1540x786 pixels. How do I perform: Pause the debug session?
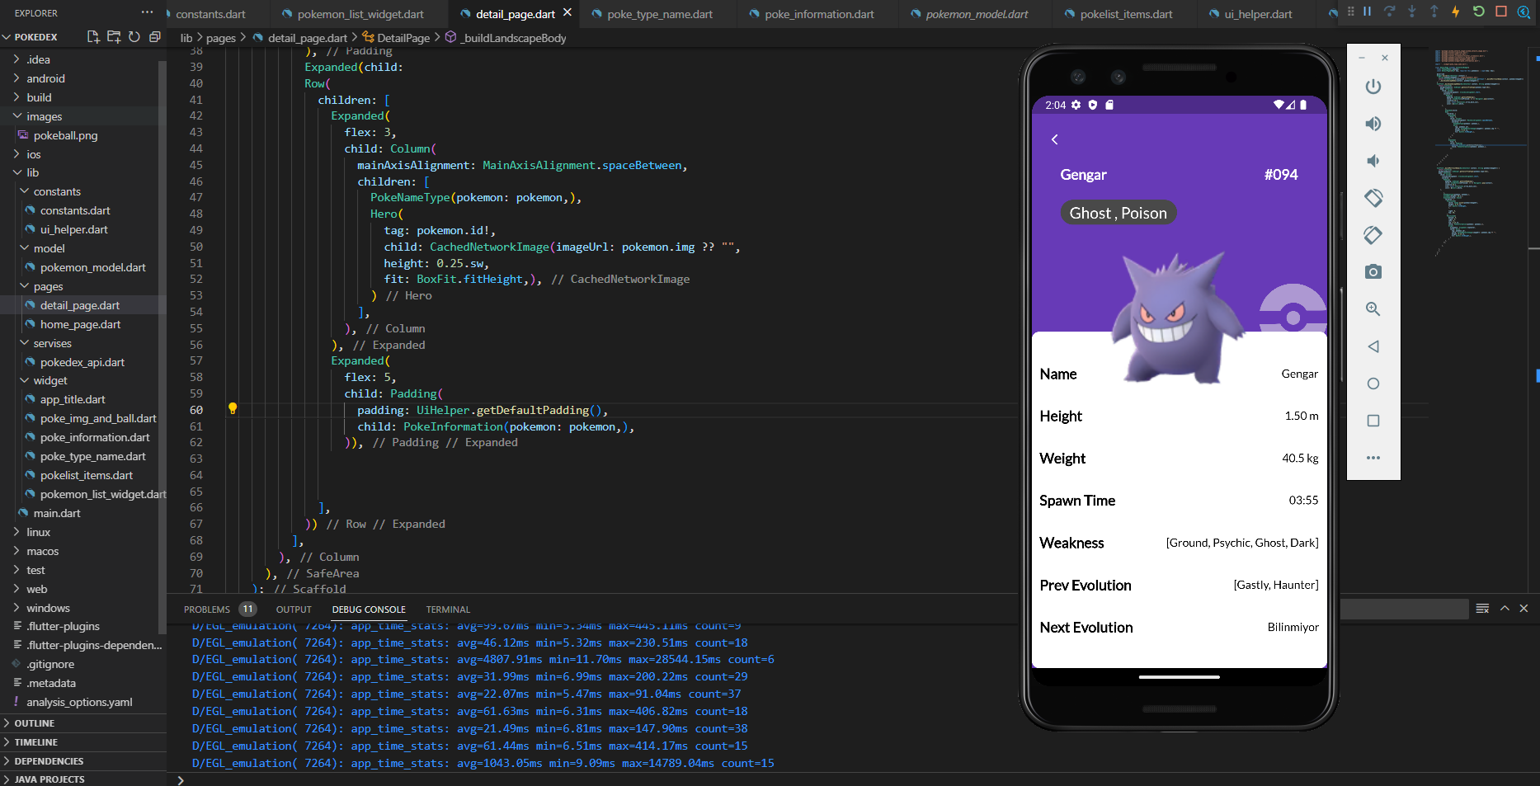pyautogui.click(x=1368, y=12)
